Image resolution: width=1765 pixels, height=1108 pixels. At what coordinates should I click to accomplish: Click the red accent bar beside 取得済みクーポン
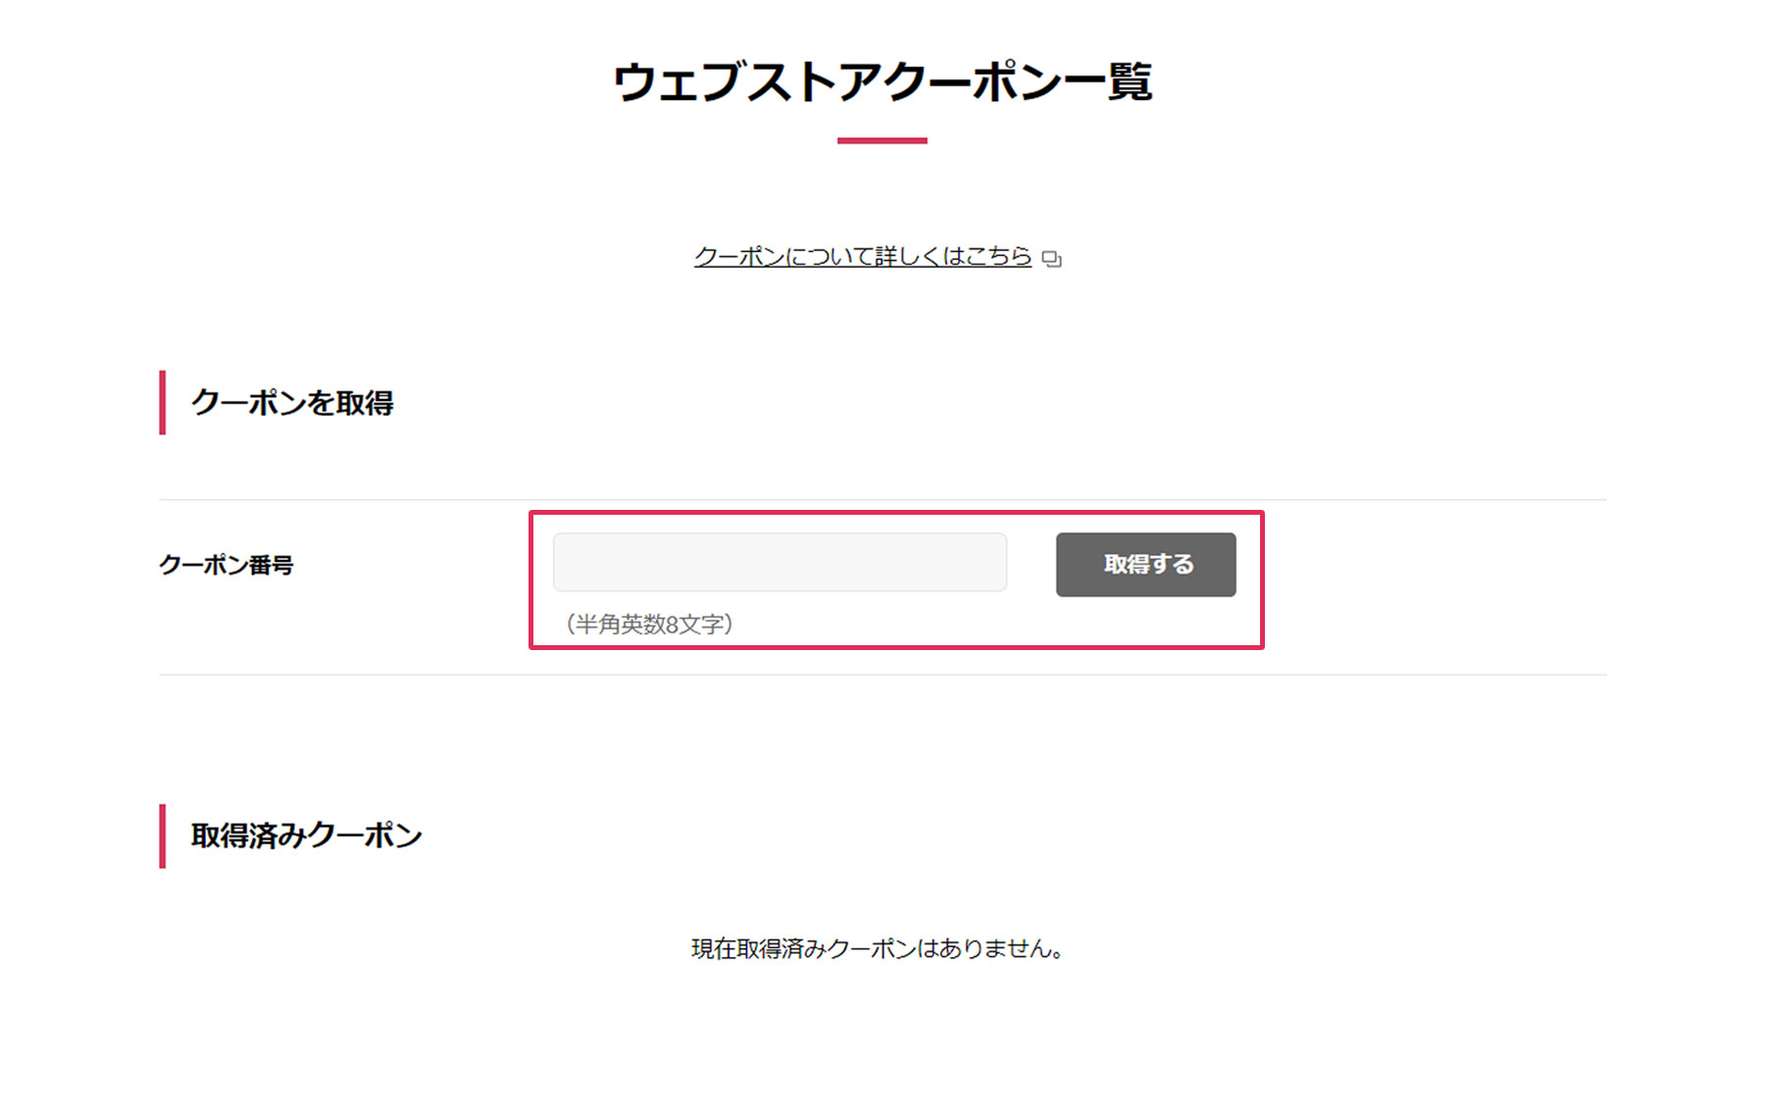(x=163, y=836)
